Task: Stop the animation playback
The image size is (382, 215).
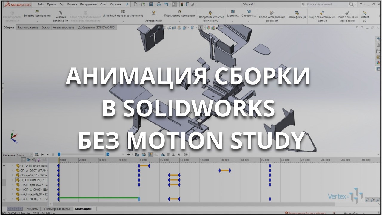Action: [x=53, y=154]
